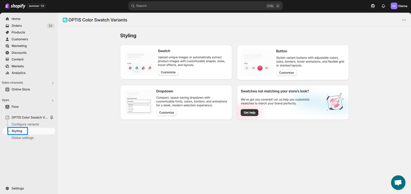Open Online Store label
This screenshot has height=194, width=411.
click(x=21, y=89)
